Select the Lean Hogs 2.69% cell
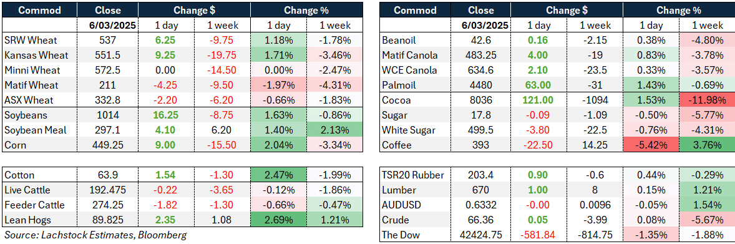The height and width of the screenshot is (244, 735). click(278, 220)
